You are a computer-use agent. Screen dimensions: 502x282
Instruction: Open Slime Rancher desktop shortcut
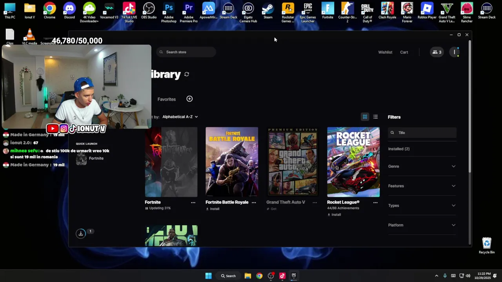(x=467, y=13)
